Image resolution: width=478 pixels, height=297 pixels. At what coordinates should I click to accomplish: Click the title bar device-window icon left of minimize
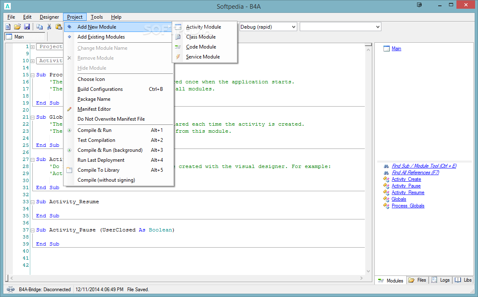tap(420, 5)
